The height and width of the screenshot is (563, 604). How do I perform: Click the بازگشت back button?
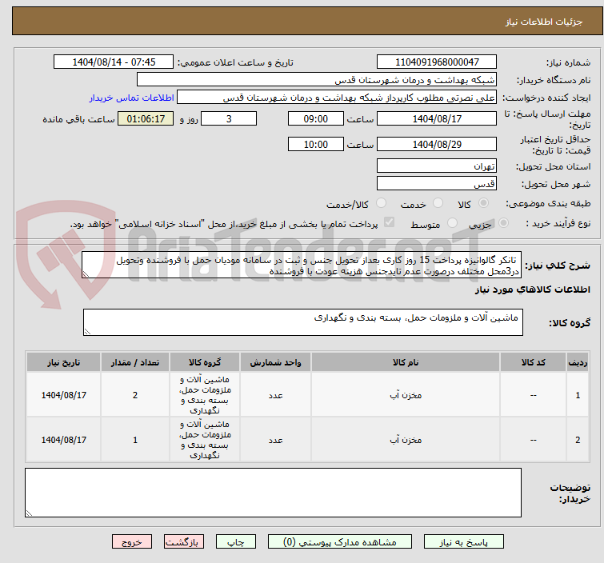coord(184,542)
